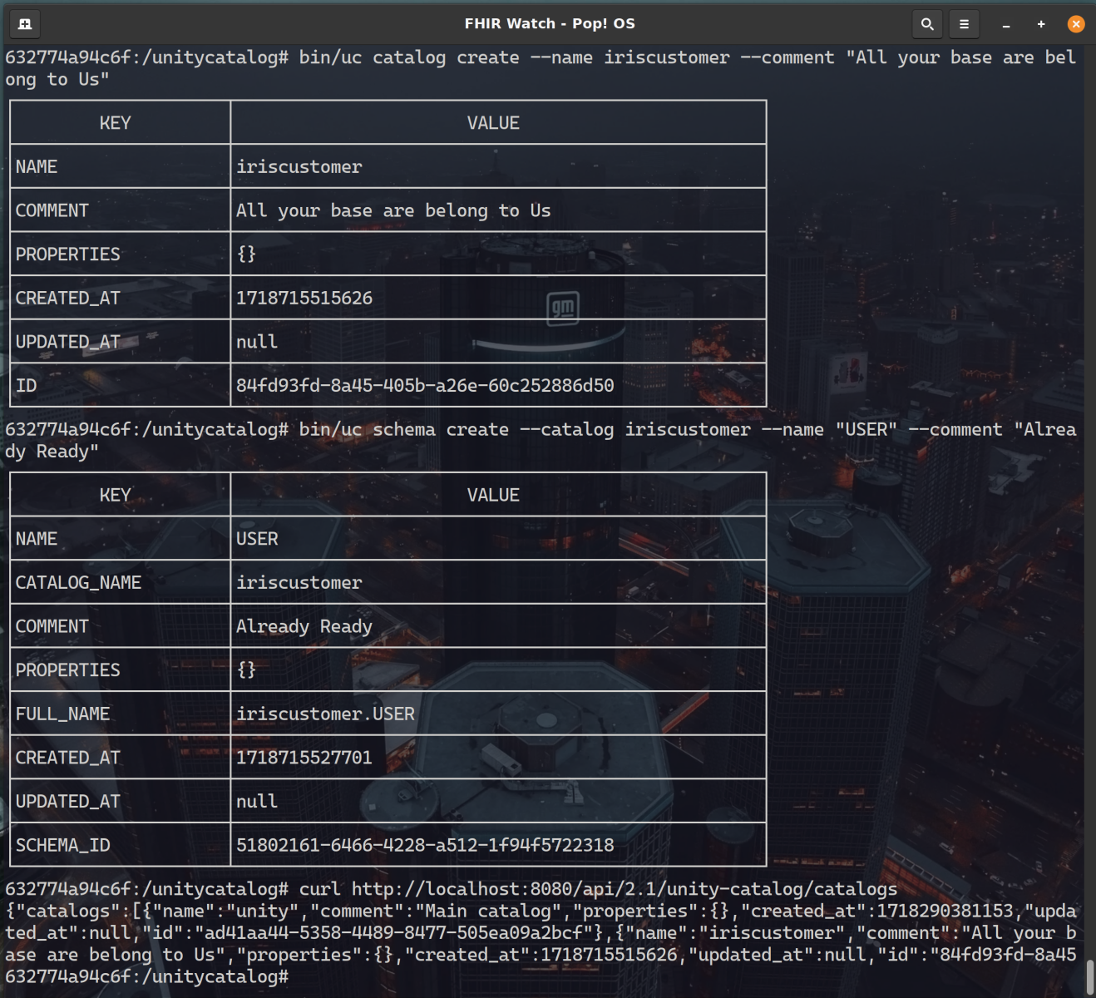Click the 'Already Ready' comment value
Screen dimensions: 1096x998
coord(304,626)
